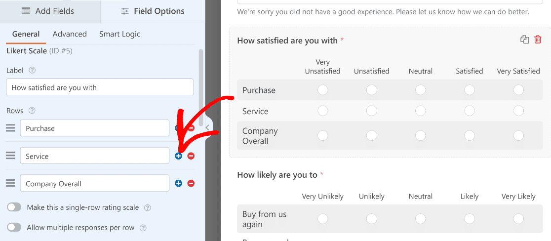Select Satisfied for Purchase row
This screenshot has height=241, width=551.
pos(470,90)
